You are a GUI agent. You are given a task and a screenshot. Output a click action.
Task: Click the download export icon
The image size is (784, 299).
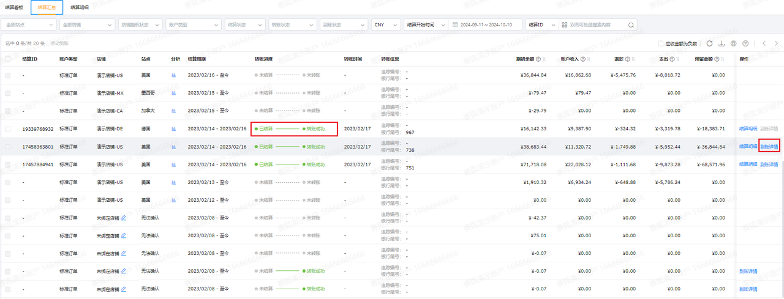tap(722, 43)
